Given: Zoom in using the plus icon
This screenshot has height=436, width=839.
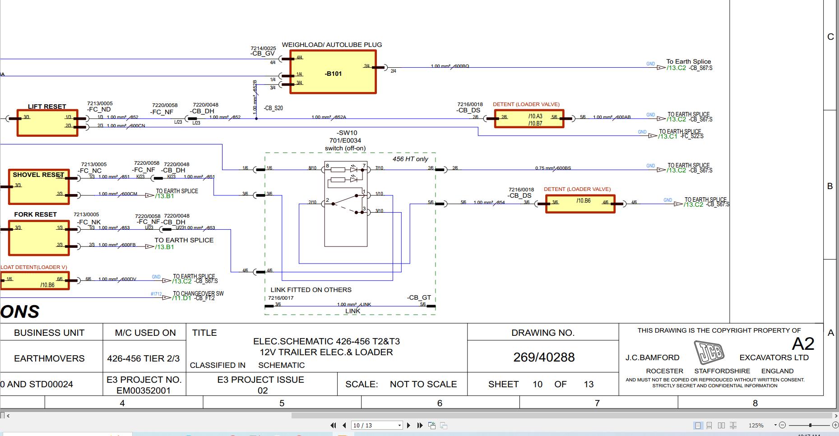Looking at the screenshot, I should (835, 425).
